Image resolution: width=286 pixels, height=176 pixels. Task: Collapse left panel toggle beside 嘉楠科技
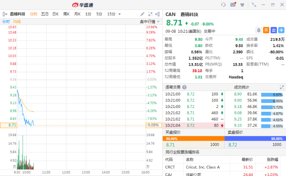[5, 14]
